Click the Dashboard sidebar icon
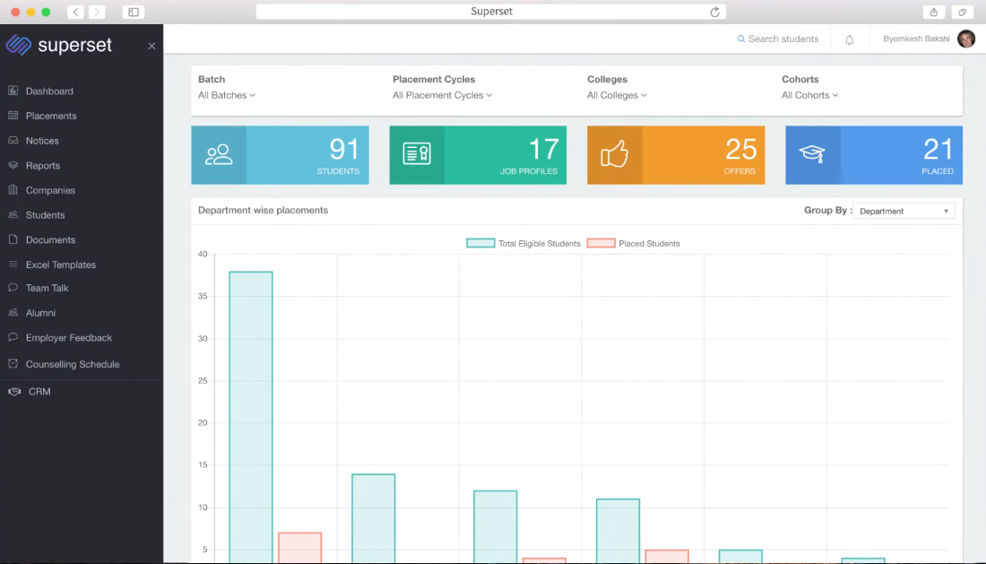Image resolution: width=986 pixels, height=564 pixels. pos(13,91)
